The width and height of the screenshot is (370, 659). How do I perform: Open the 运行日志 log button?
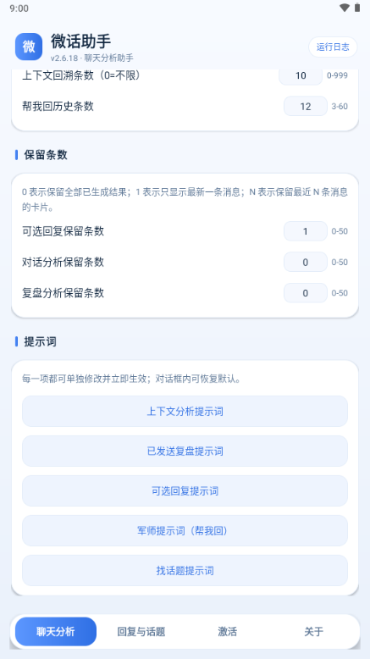[x=333, y=47]
